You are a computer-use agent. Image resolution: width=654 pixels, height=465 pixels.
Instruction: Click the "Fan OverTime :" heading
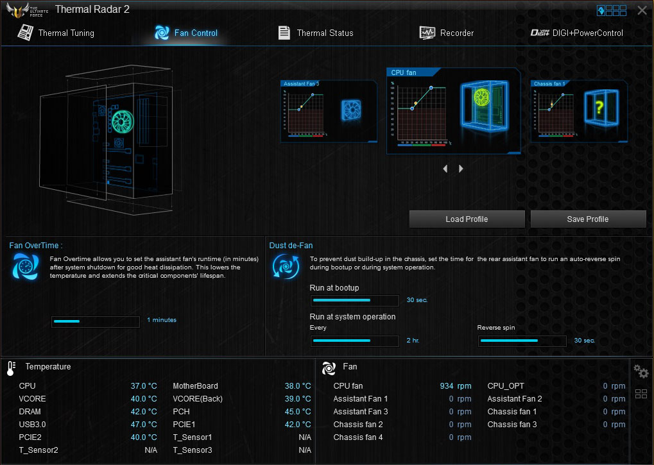coord(36,246)
